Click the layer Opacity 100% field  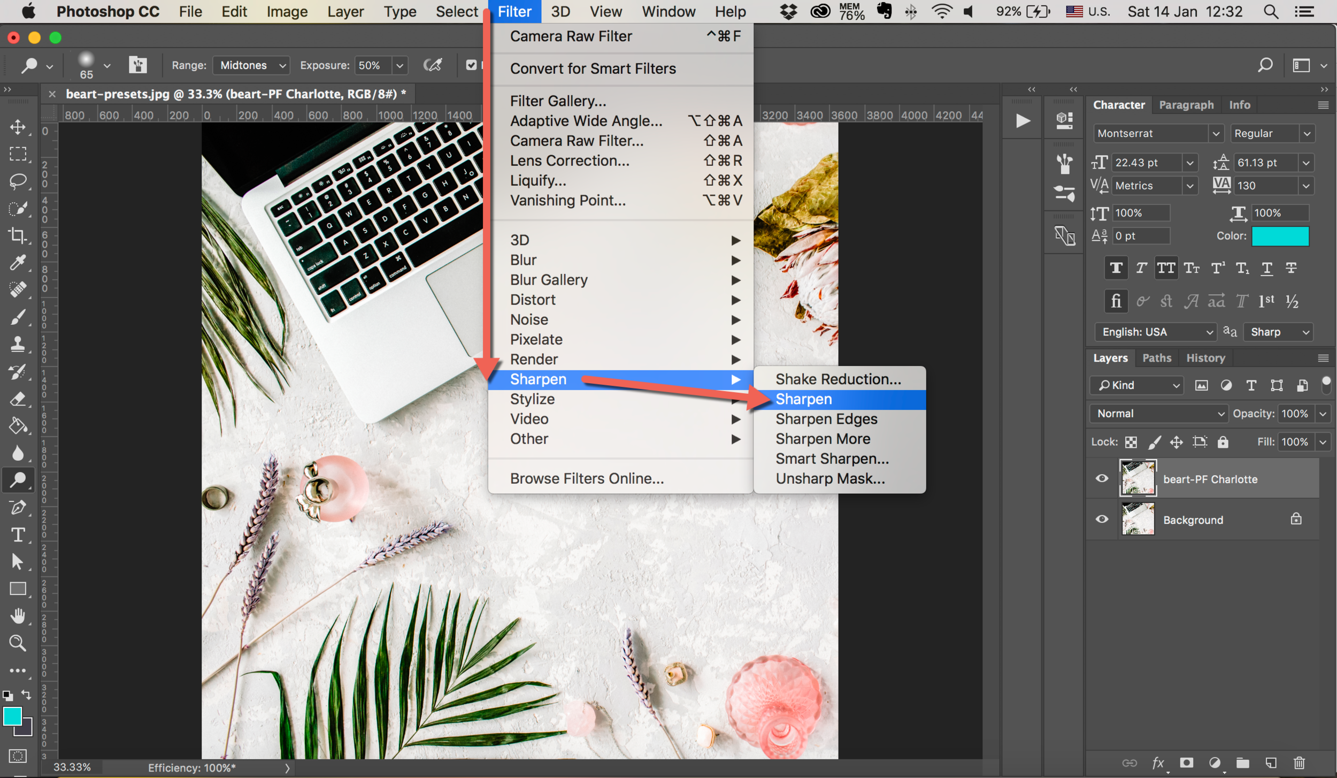(1295, 414)
